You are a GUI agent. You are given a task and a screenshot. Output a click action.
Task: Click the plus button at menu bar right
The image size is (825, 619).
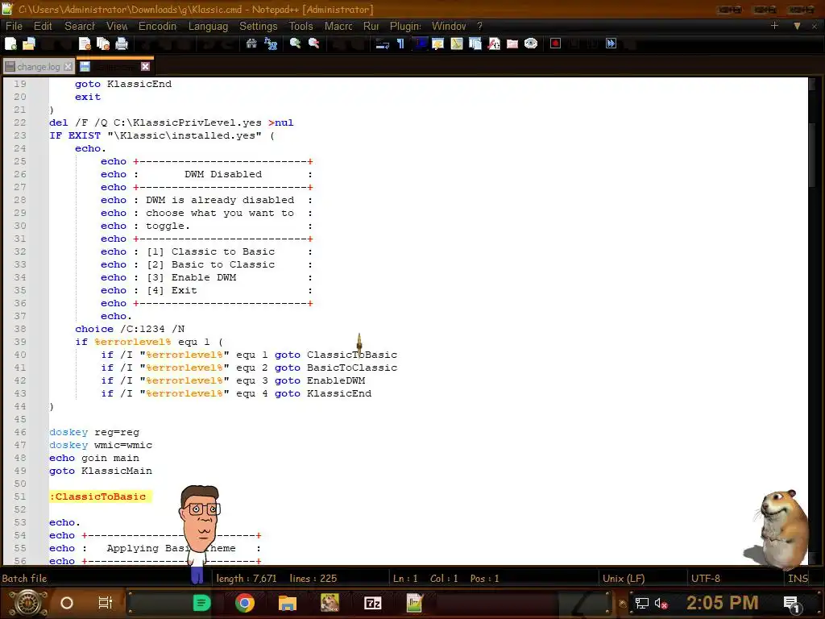pyautogui.click(x=774, y=26)
